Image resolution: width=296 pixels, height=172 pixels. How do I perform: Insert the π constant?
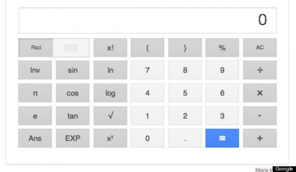tap(35, 93)
